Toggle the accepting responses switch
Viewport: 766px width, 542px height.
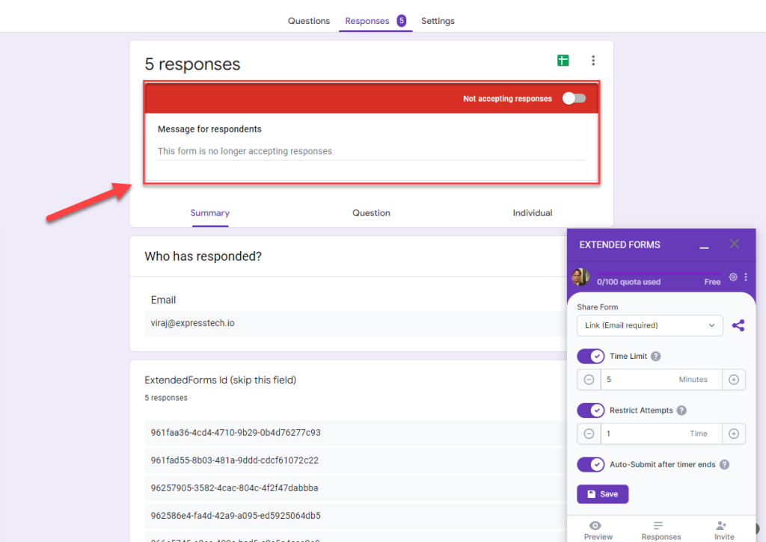pos(574,99)
